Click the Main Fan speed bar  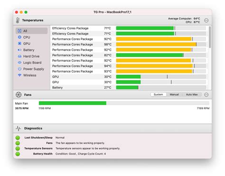[124, 103]
